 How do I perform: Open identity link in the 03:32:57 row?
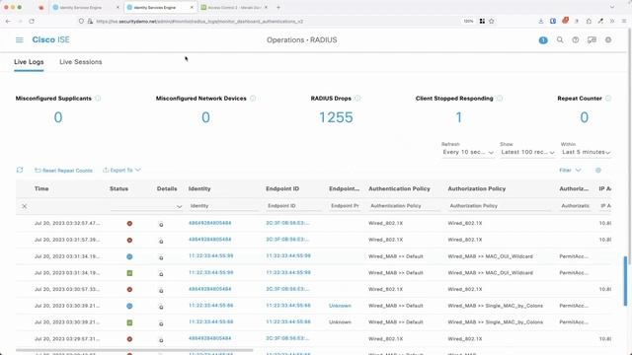tap(210, 223)
